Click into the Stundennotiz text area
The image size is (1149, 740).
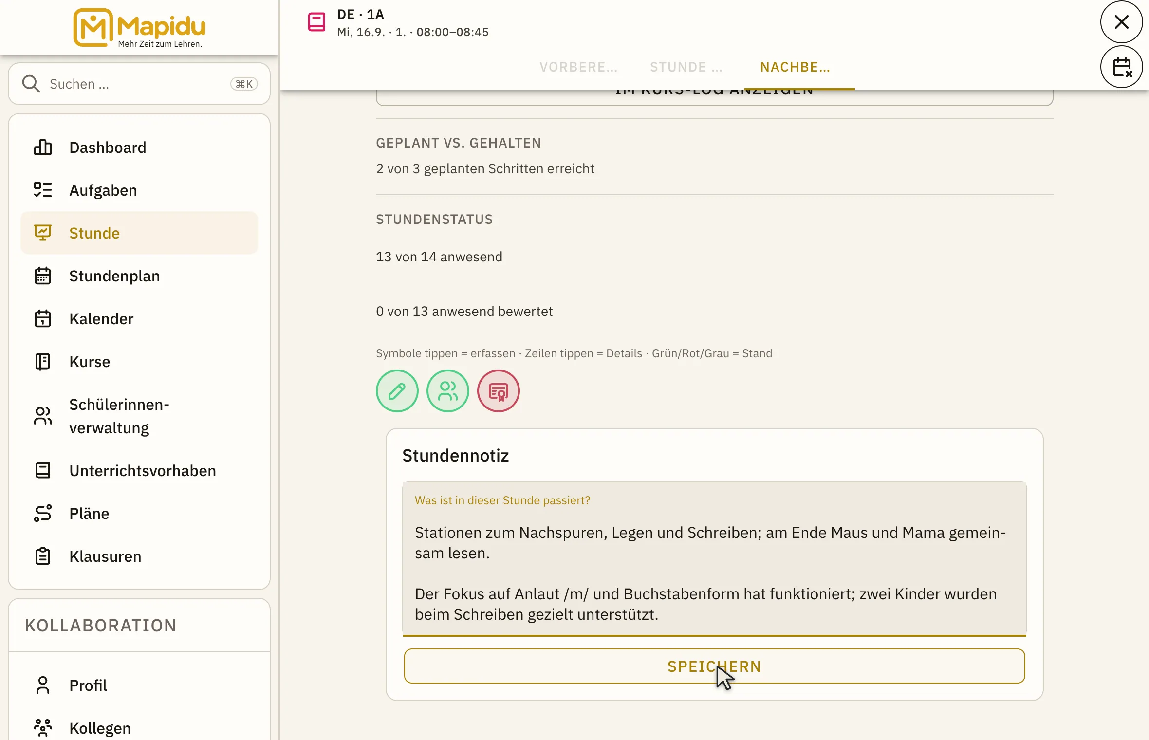714,559
